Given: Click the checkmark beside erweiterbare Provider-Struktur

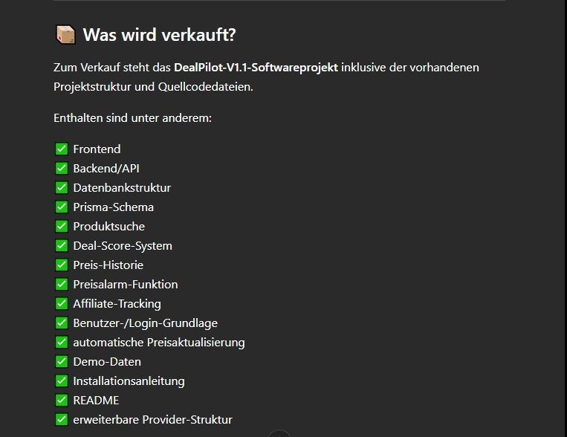Looking at the screenshot, I should click(x=62, y=420).
